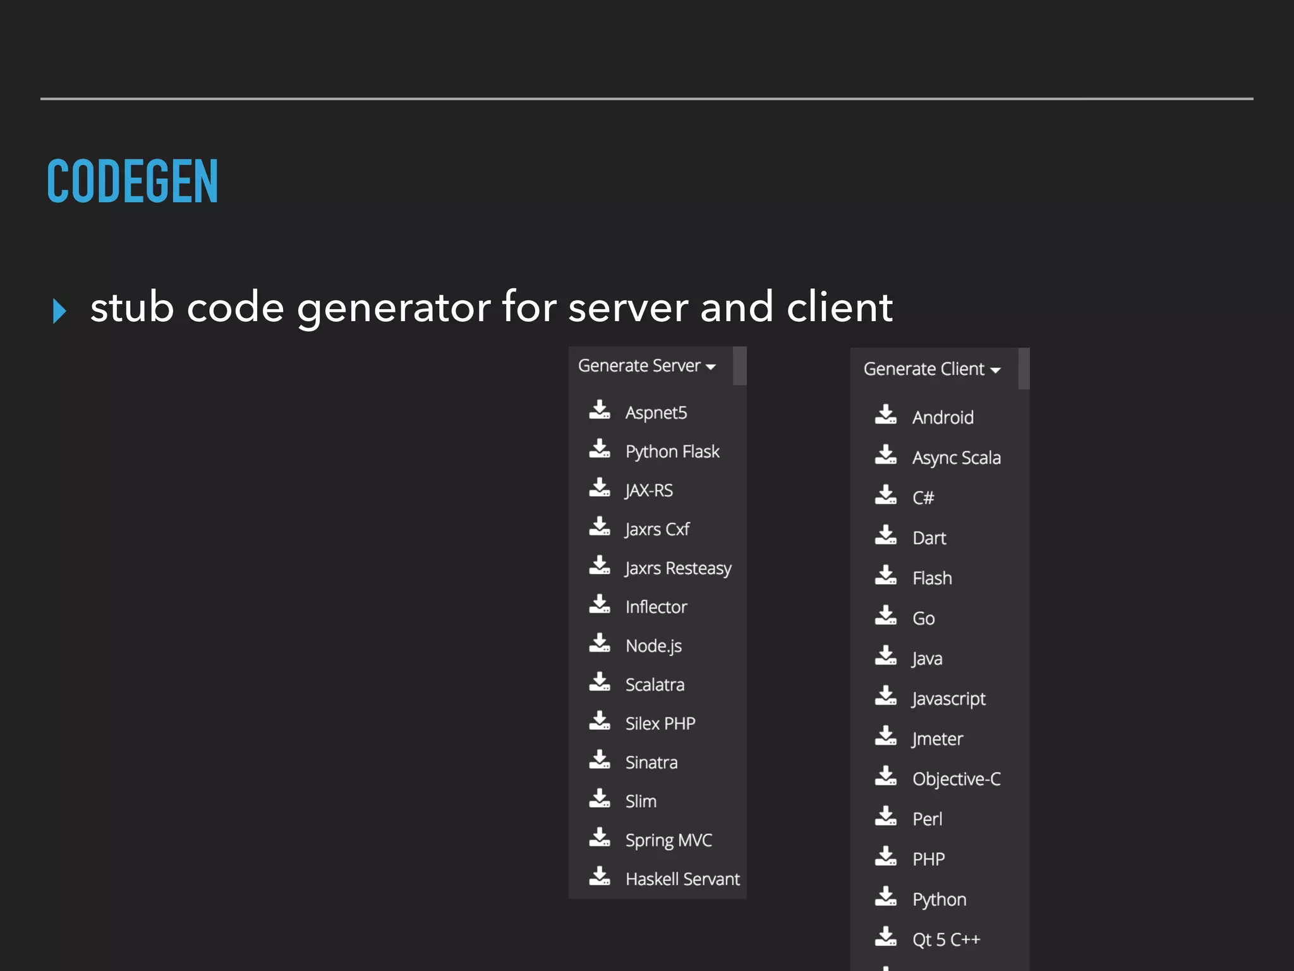
Task: Select Java client entry
Action: (x=927, y=659)
